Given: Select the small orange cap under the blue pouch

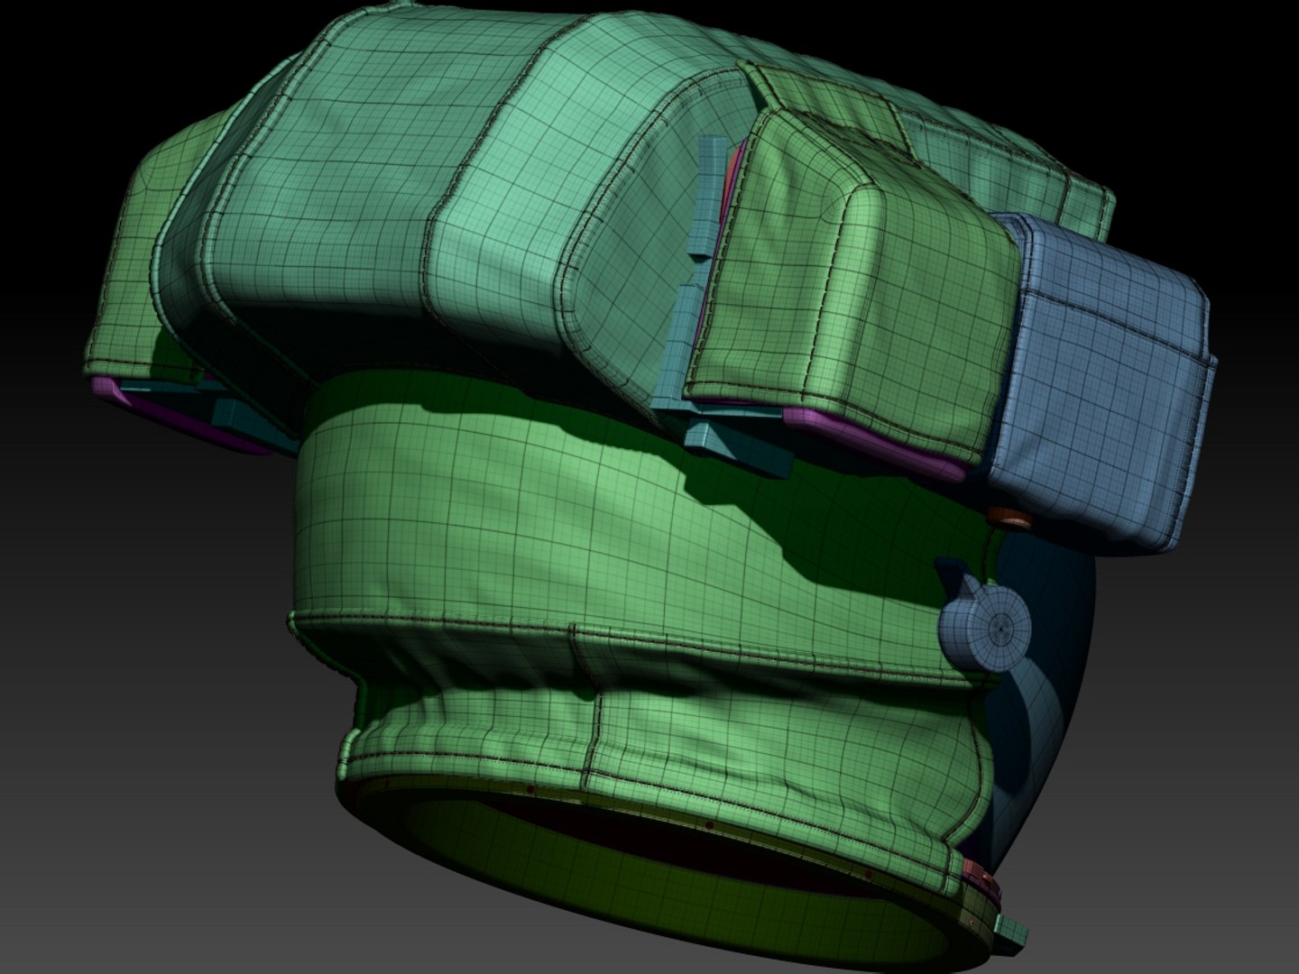Looking at the screenshot, I should coord(1009,519).
